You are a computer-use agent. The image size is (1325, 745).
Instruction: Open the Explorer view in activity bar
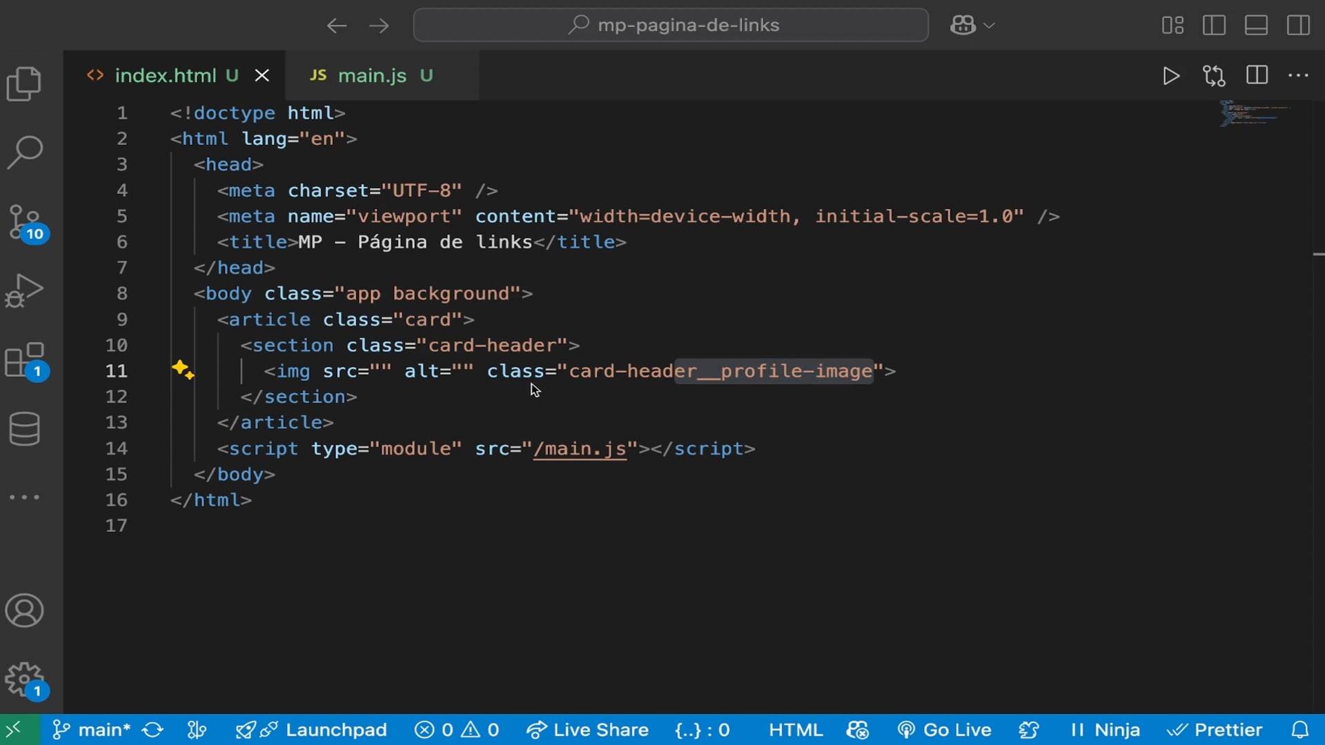tap(24, 83)
